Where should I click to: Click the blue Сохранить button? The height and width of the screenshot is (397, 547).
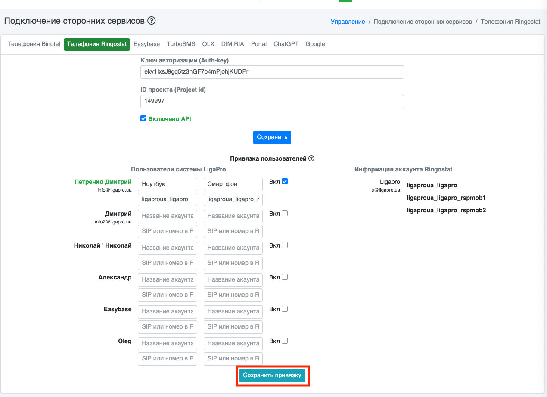272,137
